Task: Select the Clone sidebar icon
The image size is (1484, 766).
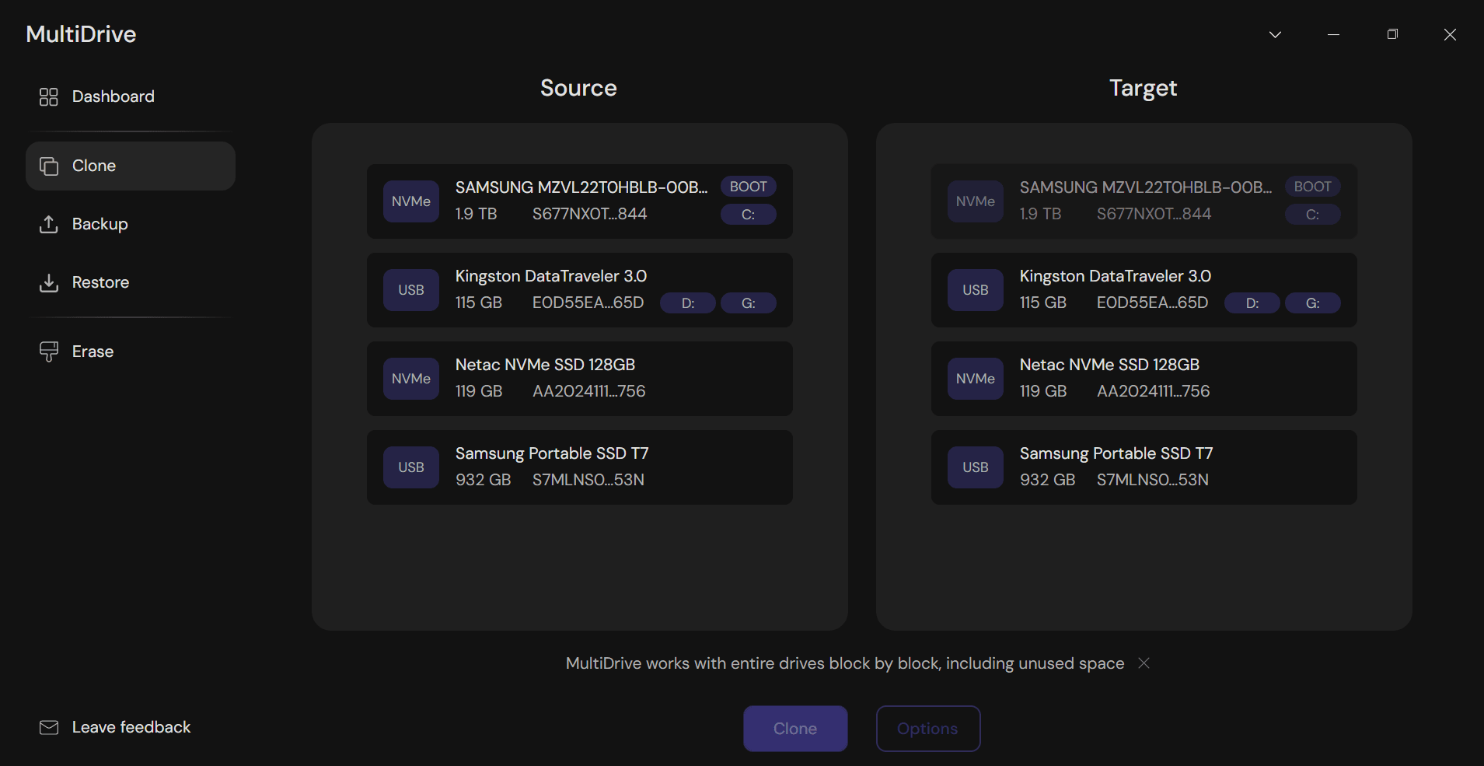Action: coord(48,166)
